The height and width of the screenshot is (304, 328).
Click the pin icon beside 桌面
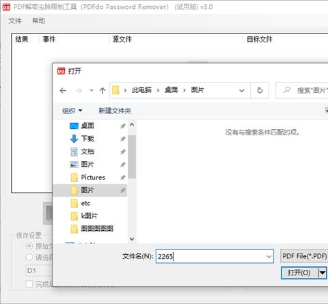pos(123,126)
